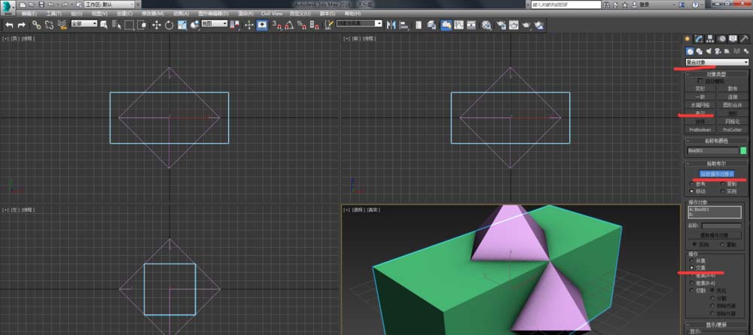This screenshot has width=753, height=335.
Task: Activate the Select and Rotate tool
Action: click(169, 24)
